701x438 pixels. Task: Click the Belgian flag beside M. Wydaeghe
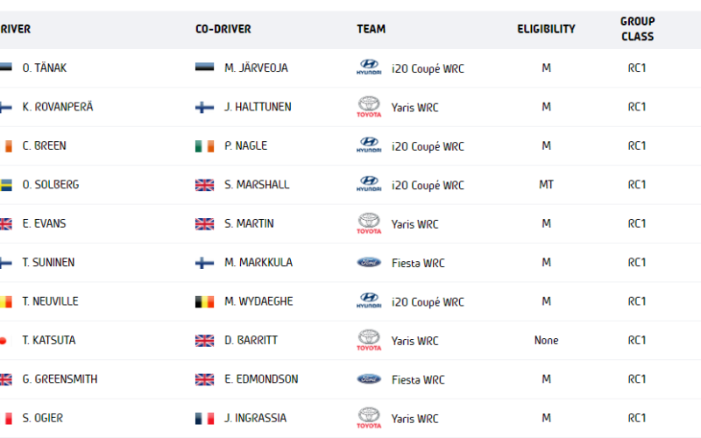[204, 301]
